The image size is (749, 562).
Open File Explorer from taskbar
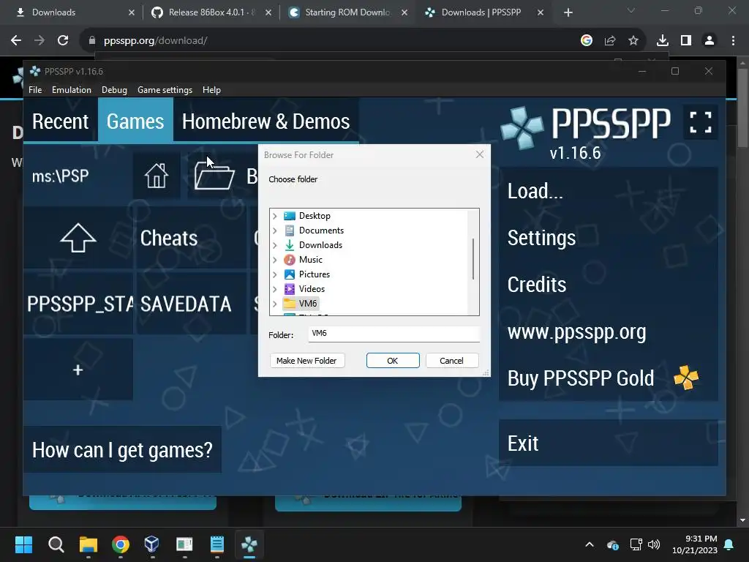coord(89,544)
